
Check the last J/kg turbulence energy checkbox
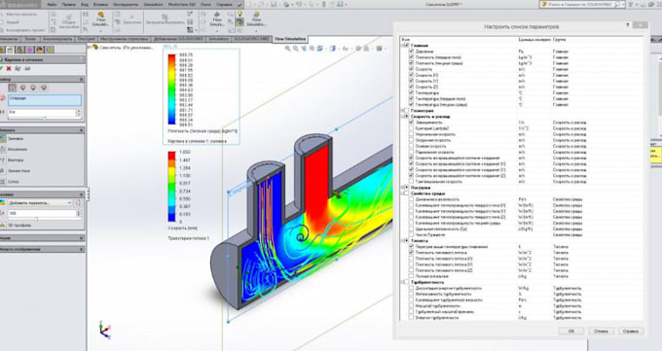pyautogui.click(x=411, y=317)
